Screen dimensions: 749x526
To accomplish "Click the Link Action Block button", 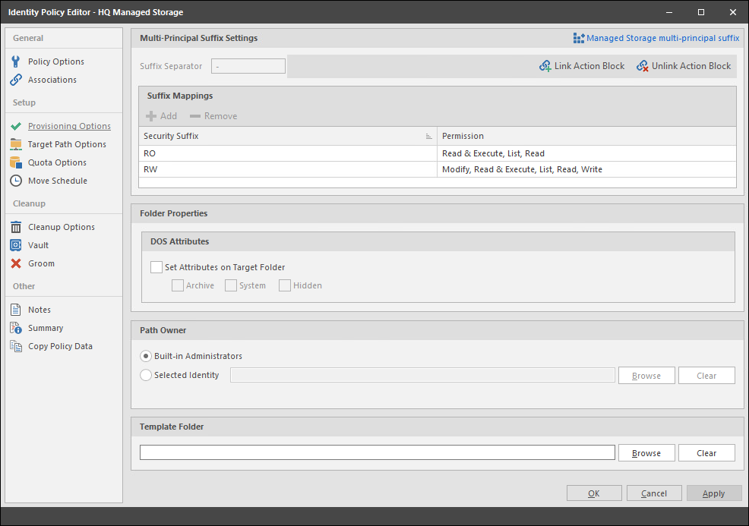I will [582, 66].
